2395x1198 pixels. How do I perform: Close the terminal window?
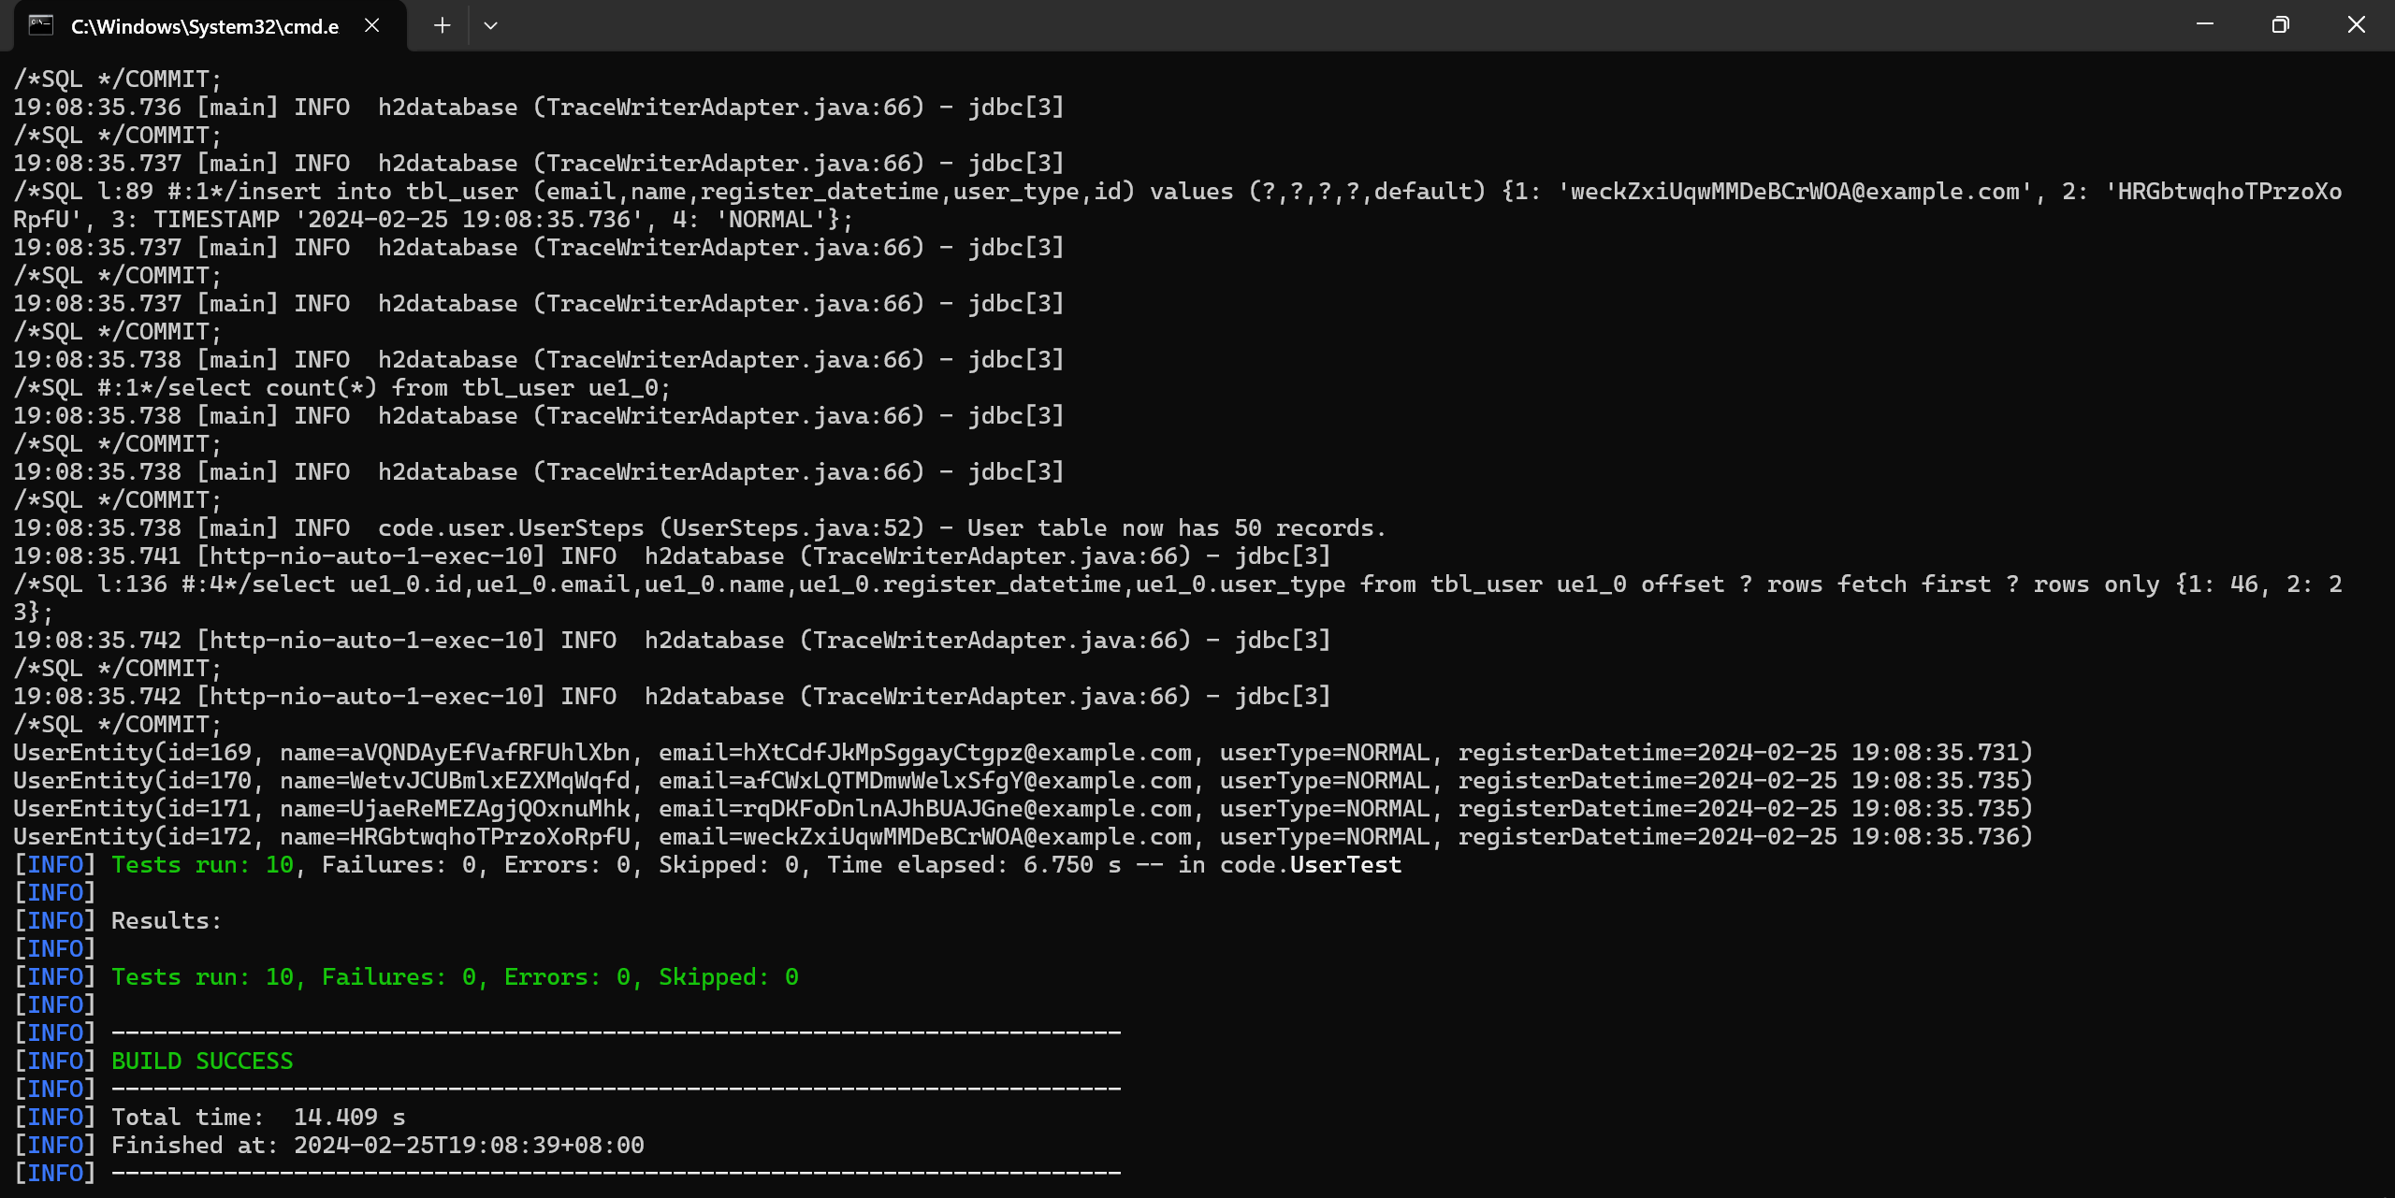[2356, 24]
